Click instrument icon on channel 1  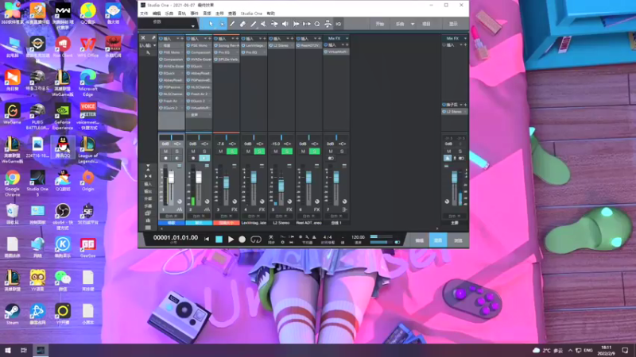point(180,209)
